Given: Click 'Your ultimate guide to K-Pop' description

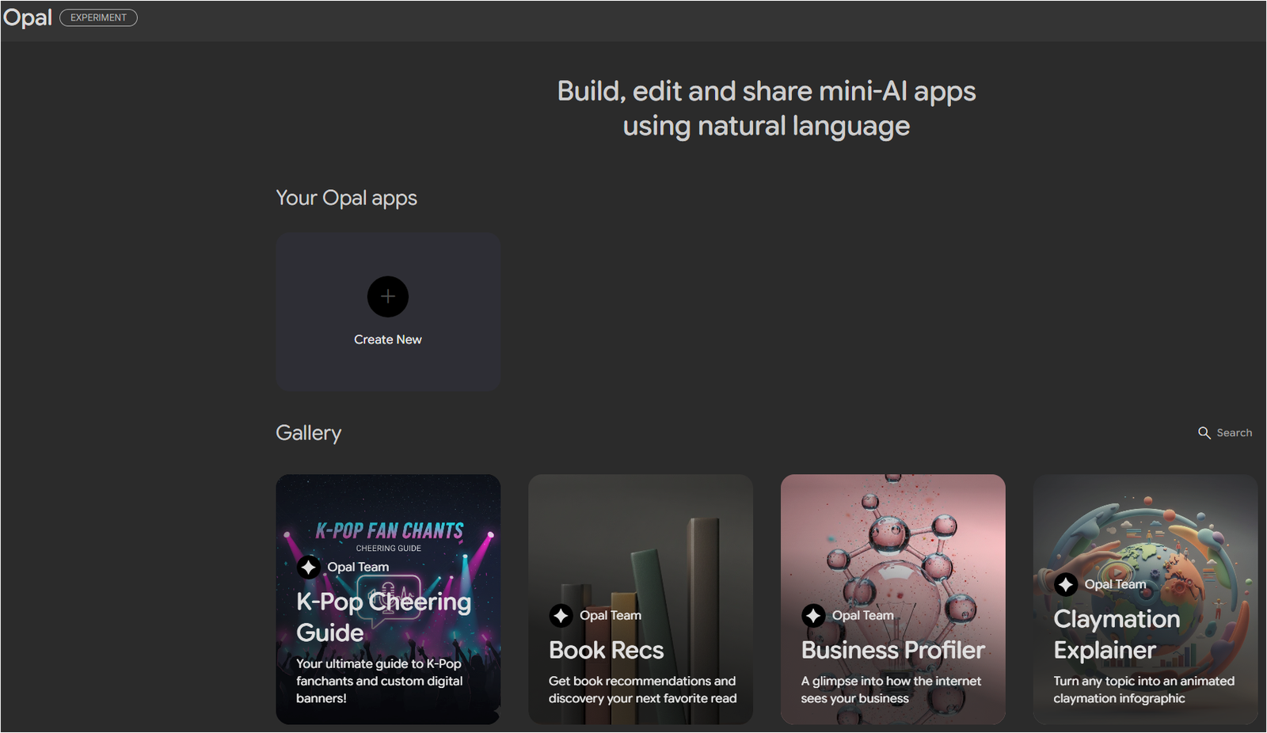Looking at the screenshot, I should [379, 681].
